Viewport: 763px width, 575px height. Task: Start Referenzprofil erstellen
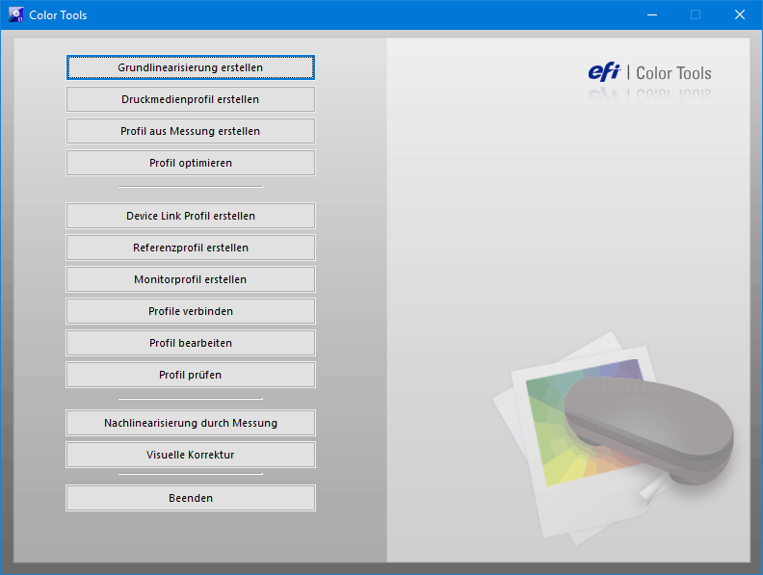pyautogui.click(x=190, y=248)
